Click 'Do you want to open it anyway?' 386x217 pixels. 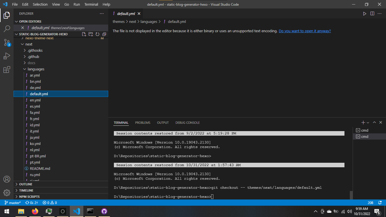[x=305, y=31]
